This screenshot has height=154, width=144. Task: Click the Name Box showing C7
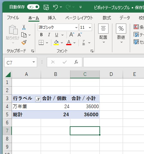(x=18, y=62)
